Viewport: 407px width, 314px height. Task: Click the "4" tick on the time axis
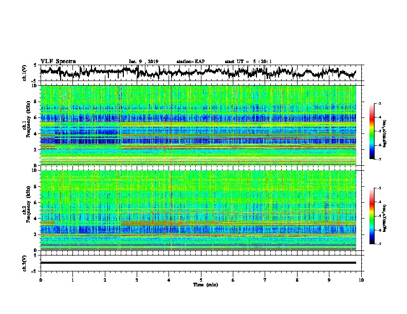tap(169, 280)
